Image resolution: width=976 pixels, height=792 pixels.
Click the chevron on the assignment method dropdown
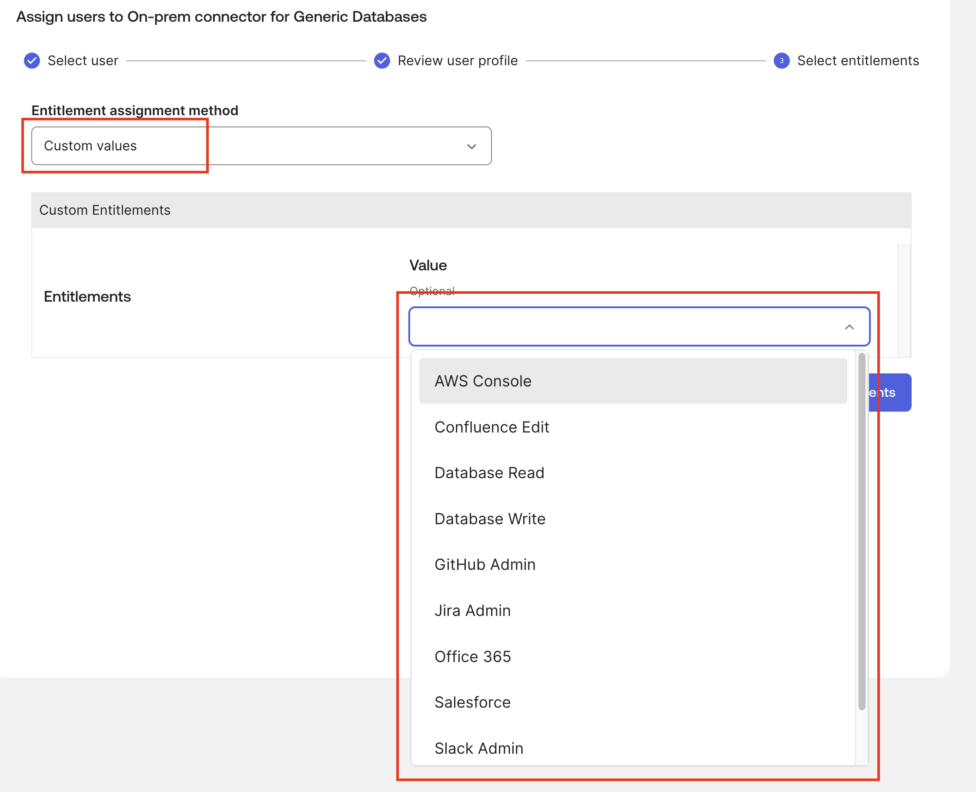pyautogui.click(x=471, y=146)
